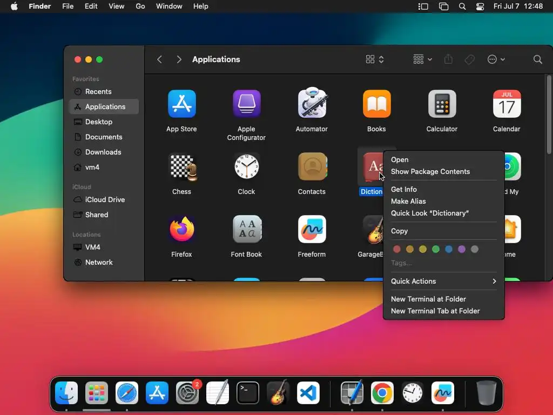Open Recents in the sidebar
This screenshot has width=553, height=415.
point(104,92)
